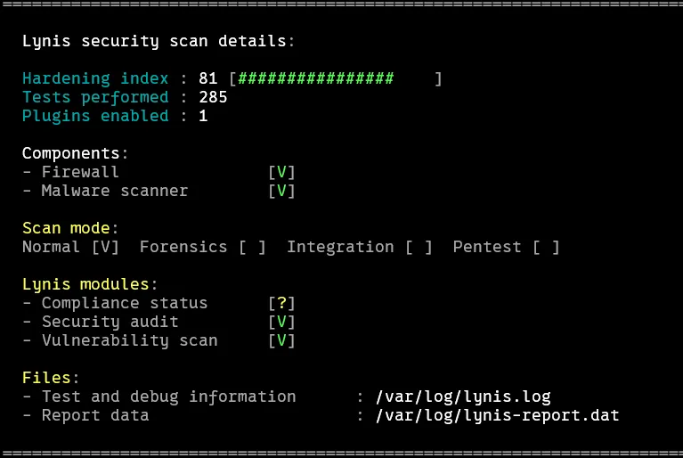The height and width of the screenshot is (458, 683).
Task: Toggle the Forensics scan mode box
Action: (252, 247)
